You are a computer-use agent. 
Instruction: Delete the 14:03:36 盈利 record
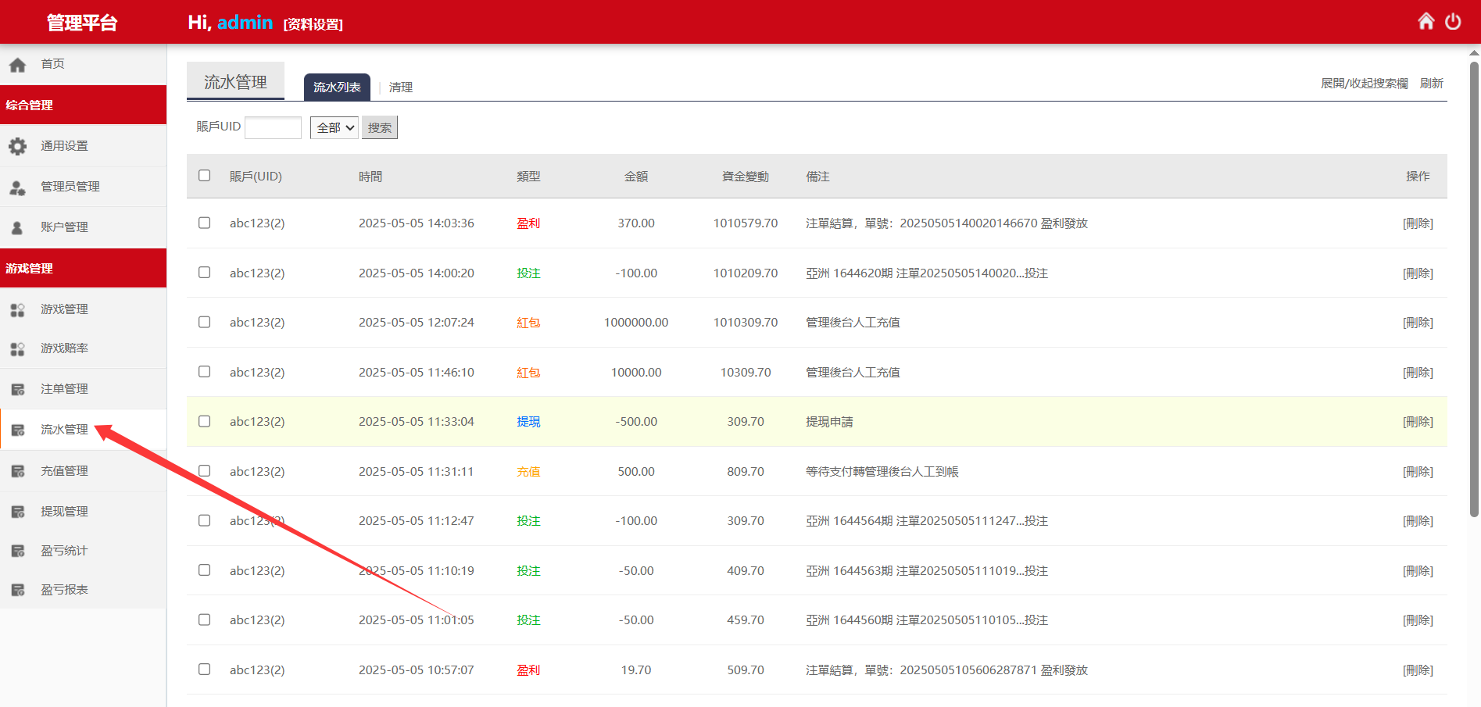(1418, 223)
